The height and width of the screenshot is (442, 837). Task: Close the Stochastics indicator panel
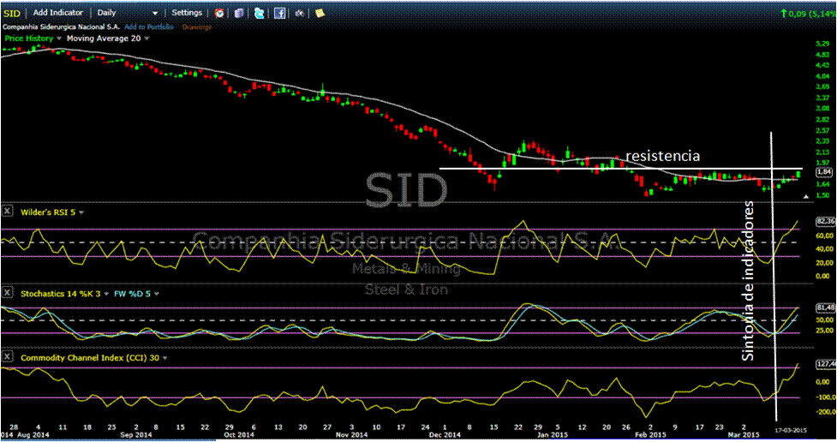point(7,293)
